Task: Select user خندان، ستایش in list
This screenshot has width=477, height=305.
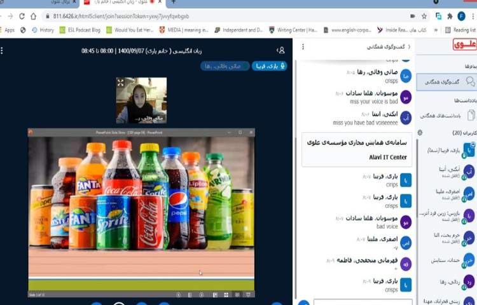Action: click(x=449, y=261)
